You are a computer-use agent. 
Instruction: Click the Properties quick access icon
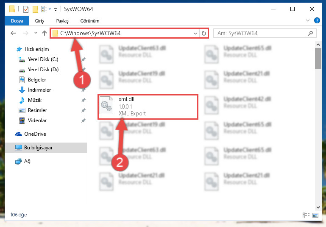pos(26,9)
